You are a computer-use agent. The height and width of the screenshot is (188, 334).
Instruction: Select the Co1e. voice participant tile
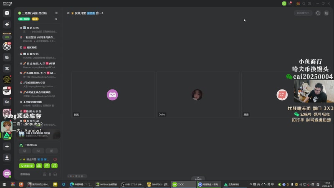coord(198,95)
